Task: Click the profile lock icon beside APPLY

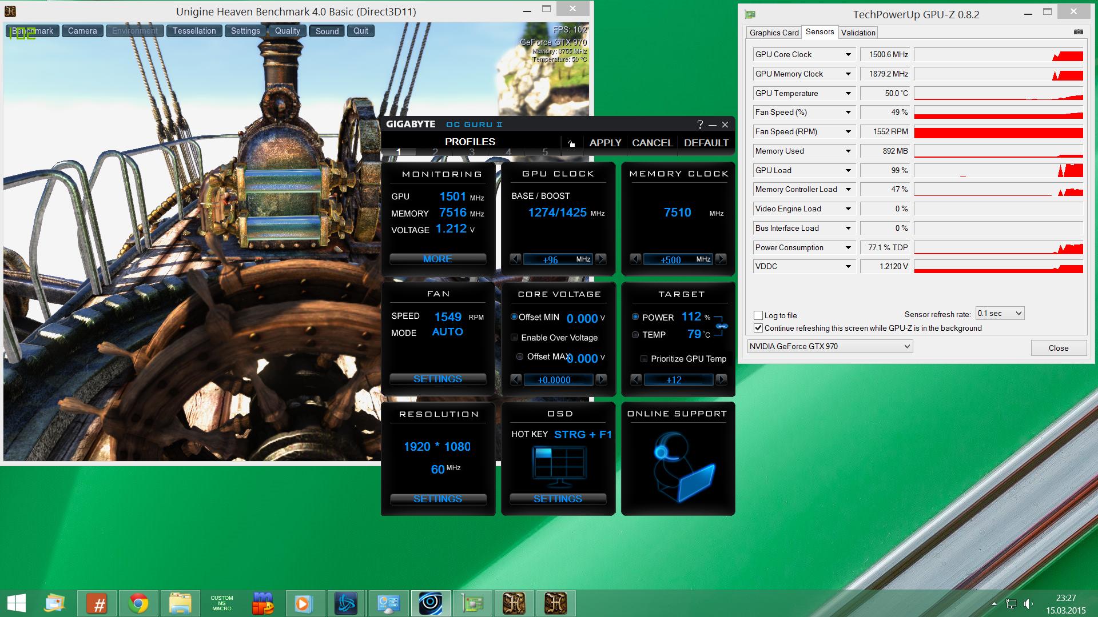Action: 571,143
